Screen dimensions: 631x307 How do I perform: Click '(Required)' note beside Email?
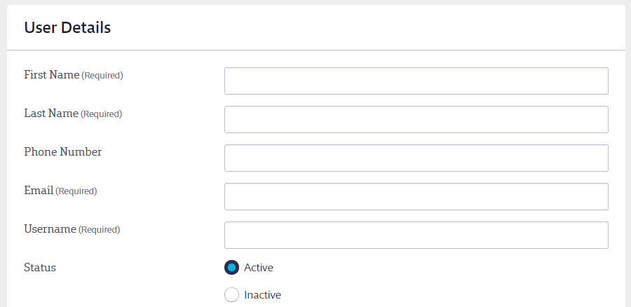[x=76, y=191]
